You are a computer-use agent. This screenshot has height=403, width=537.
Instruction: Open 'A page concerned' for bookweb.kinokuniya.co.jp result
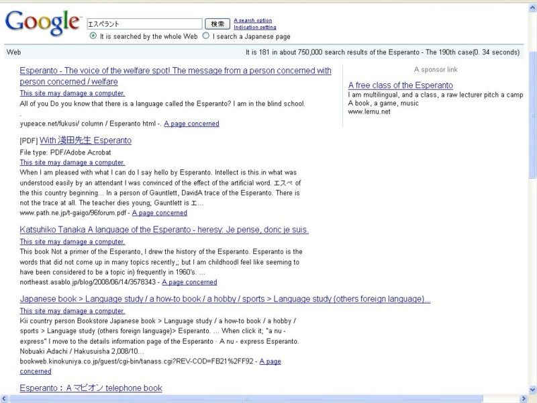pyautogui.click(x=271, y=361)
